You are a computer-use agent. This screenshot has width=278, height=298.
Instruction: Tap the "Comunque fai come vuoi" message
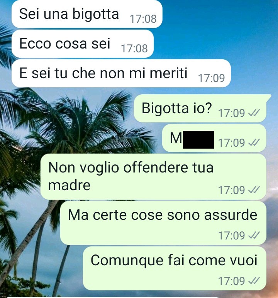175,268
